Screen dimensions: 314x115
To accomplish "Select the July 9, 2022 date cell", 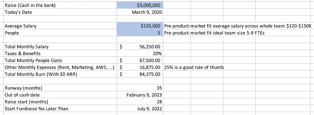I will 140,109.
